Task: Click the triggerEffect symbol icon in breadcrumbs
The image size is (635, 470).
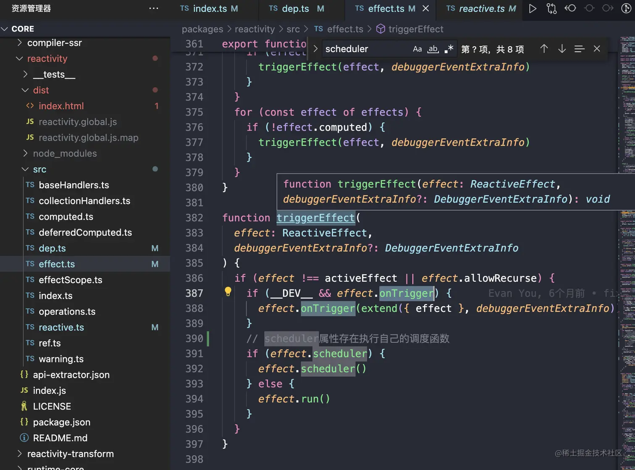Action: [x=380, y=29]
